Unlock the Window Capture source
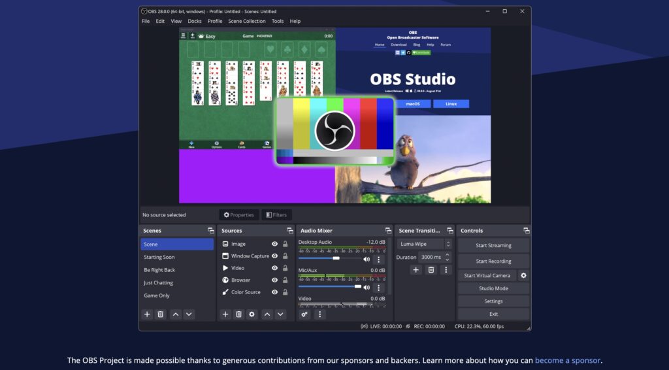Image resolution: width=669 pixels, height=370 pixels. pyautogui.click(x=285, y=256)
